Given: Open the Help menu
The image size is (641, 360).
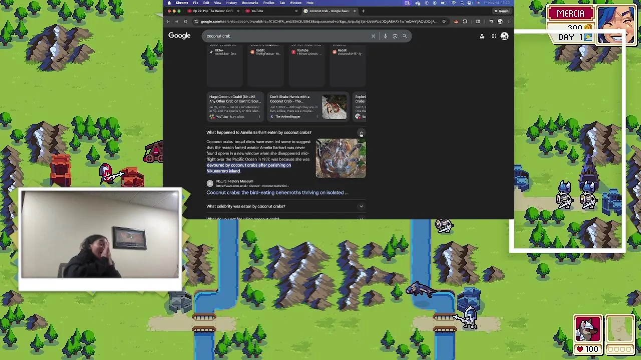Looking at the screenshot, I should (310, 3).
